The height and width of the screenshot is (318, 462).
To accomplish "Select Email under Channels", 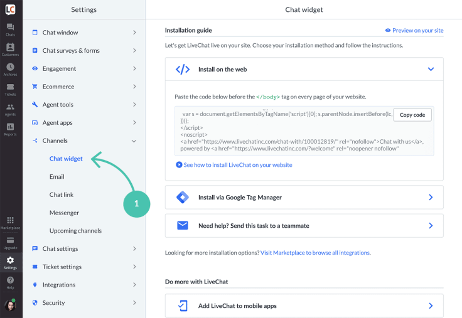I will [x=57, y=177].
